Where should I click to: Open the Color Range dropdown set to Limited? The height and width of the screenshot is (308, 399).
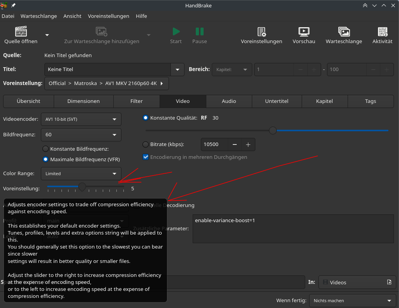(x=81, y=174)
